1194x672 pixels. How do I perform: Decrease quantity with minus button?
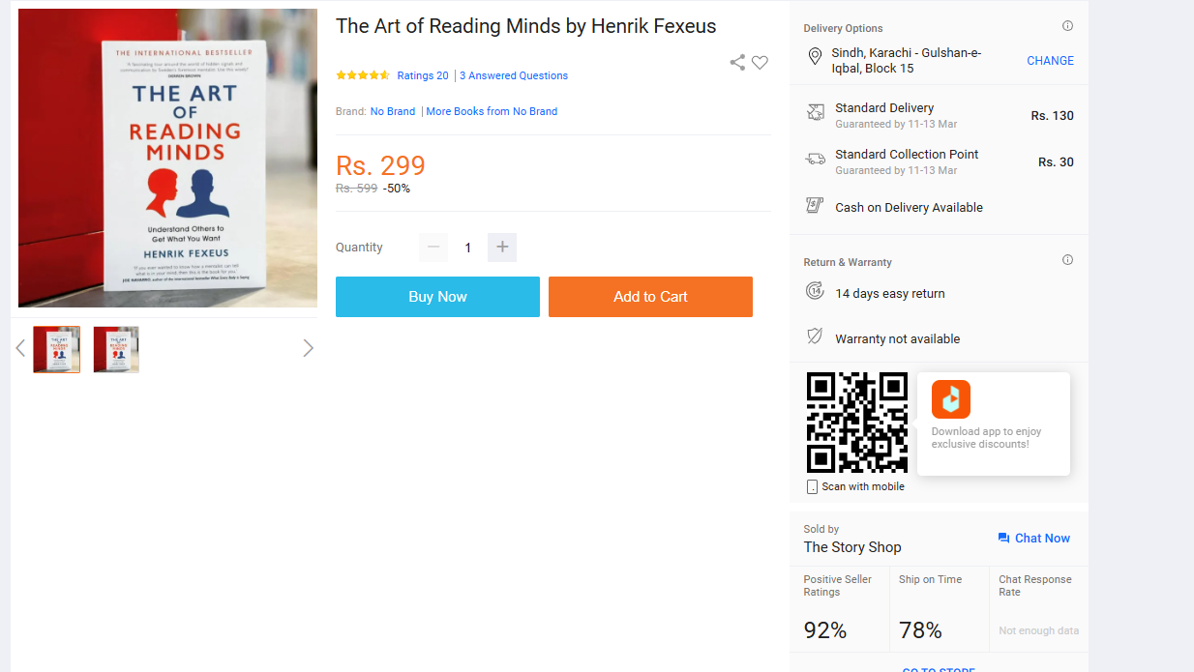[x=433, y=248]
